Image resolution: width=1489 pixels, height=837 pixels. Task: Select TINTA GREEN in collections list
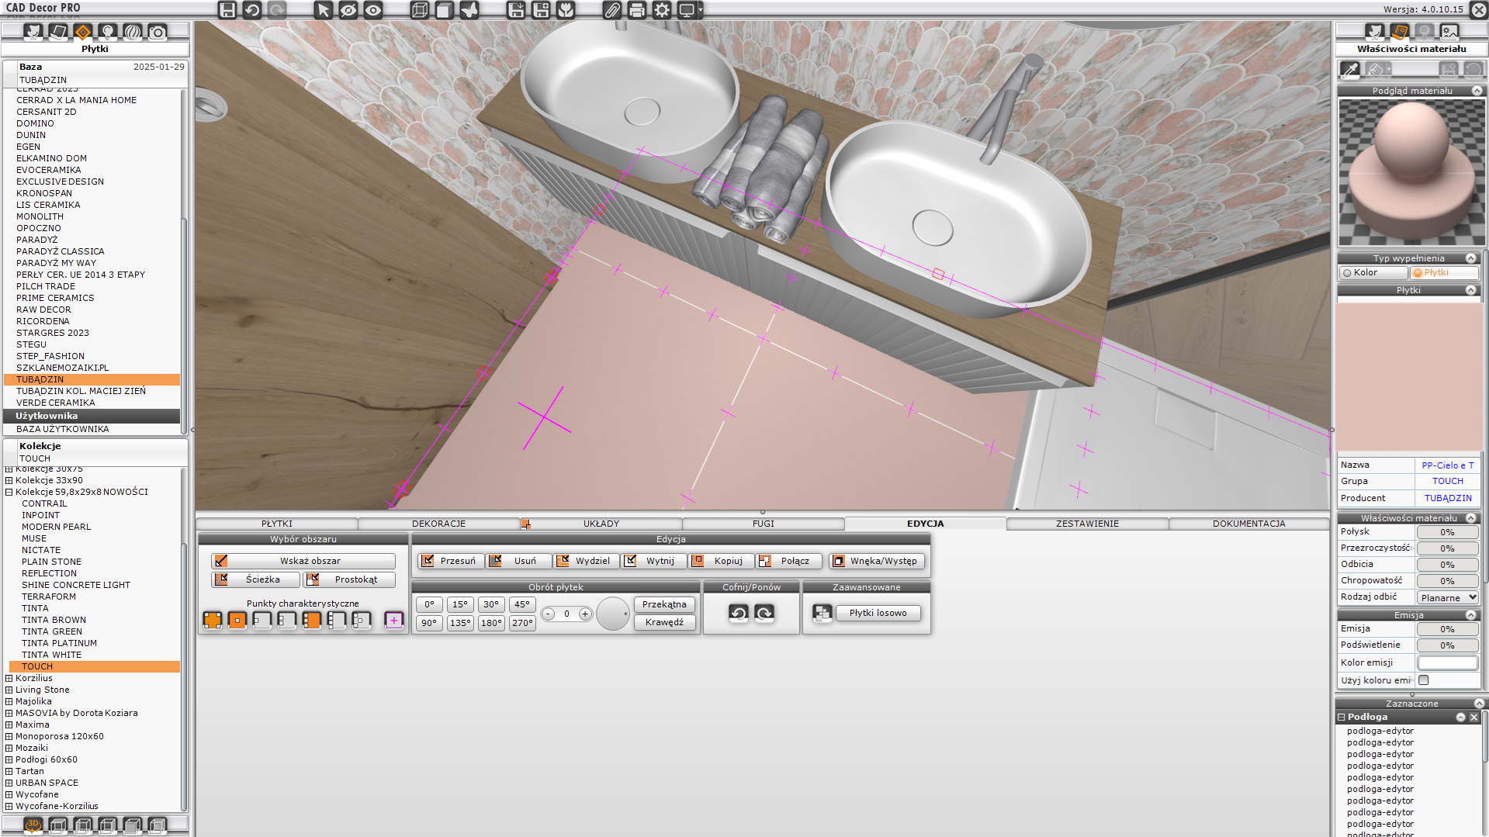click(52, 632)
